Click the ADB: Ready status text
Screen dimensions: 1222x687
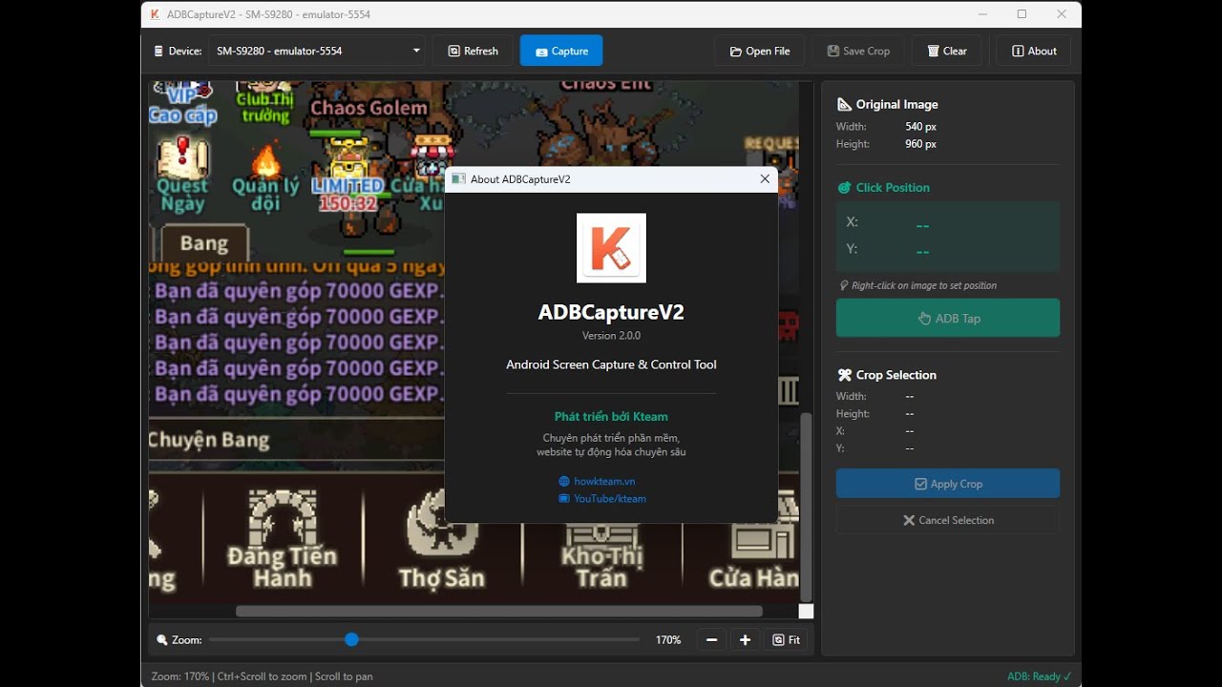[x=1039, y=677]
